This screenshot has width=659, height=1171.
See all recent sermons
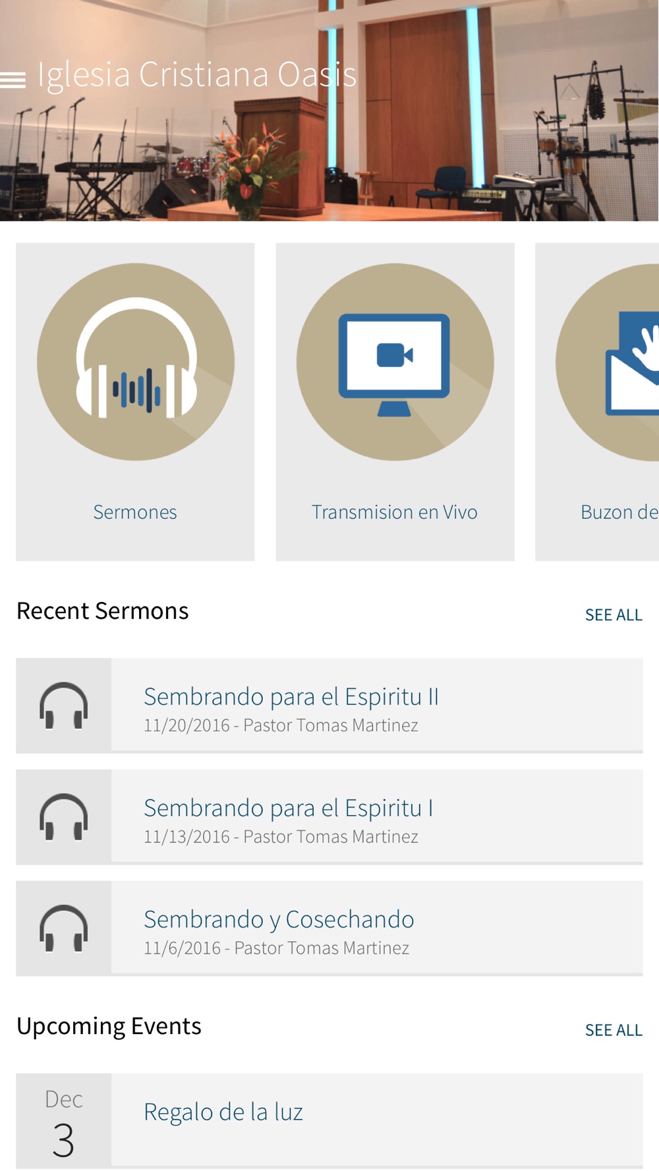tap(614, 614)
